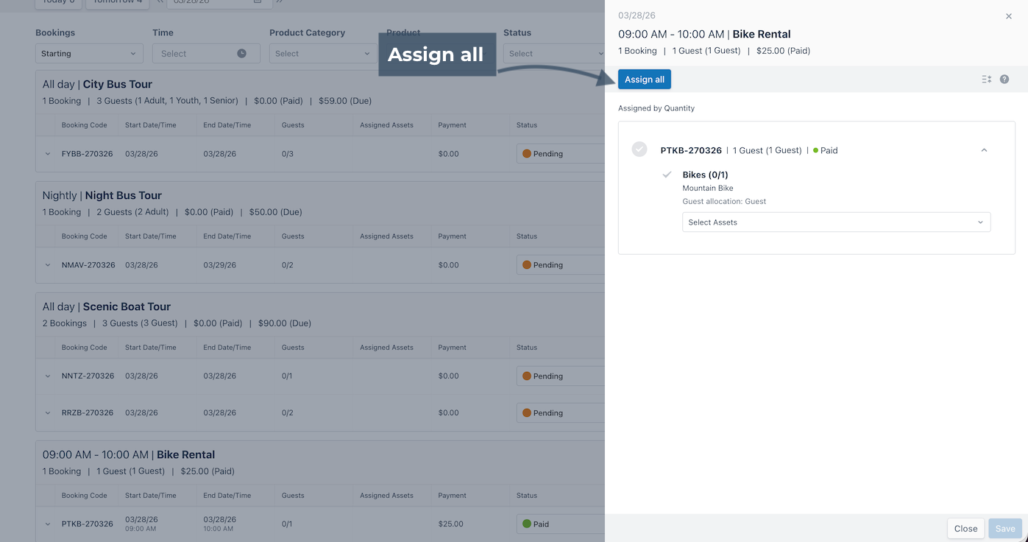1028x542 pixels.
Task: Click booking code FYBB-270326
Action: pyautogui.click(x=88, y=154)
